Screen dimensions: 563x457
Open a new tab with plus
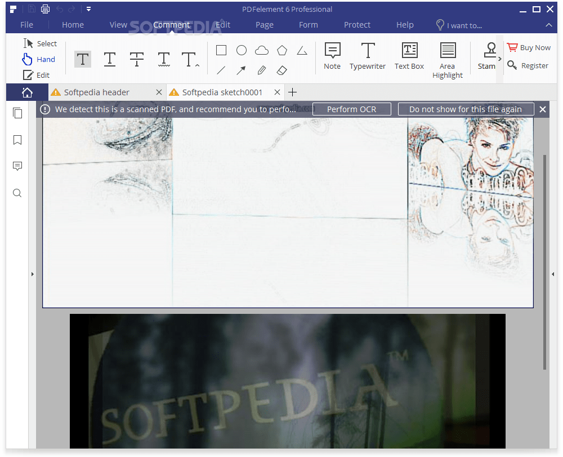[293, 92]
